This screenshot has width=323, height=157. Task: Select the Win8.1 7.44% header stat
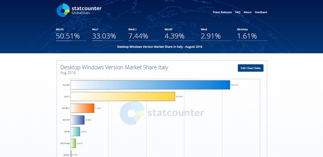[144, 34]
